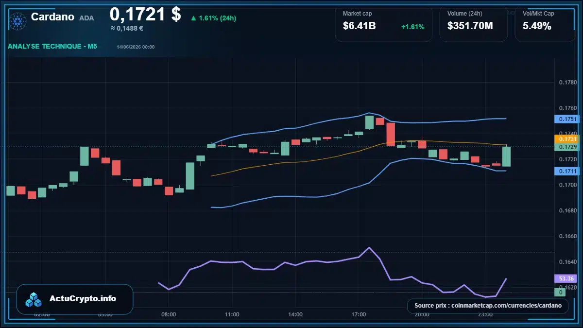
Task: Click the 20:00 time axis label
Action: [422, 314]
